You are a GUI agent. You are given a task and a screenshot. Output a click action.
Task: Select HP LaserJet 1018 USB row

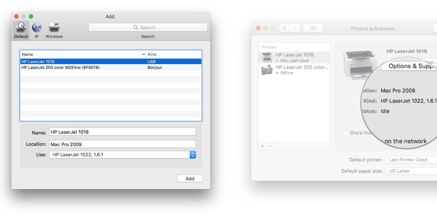[111, 62]
